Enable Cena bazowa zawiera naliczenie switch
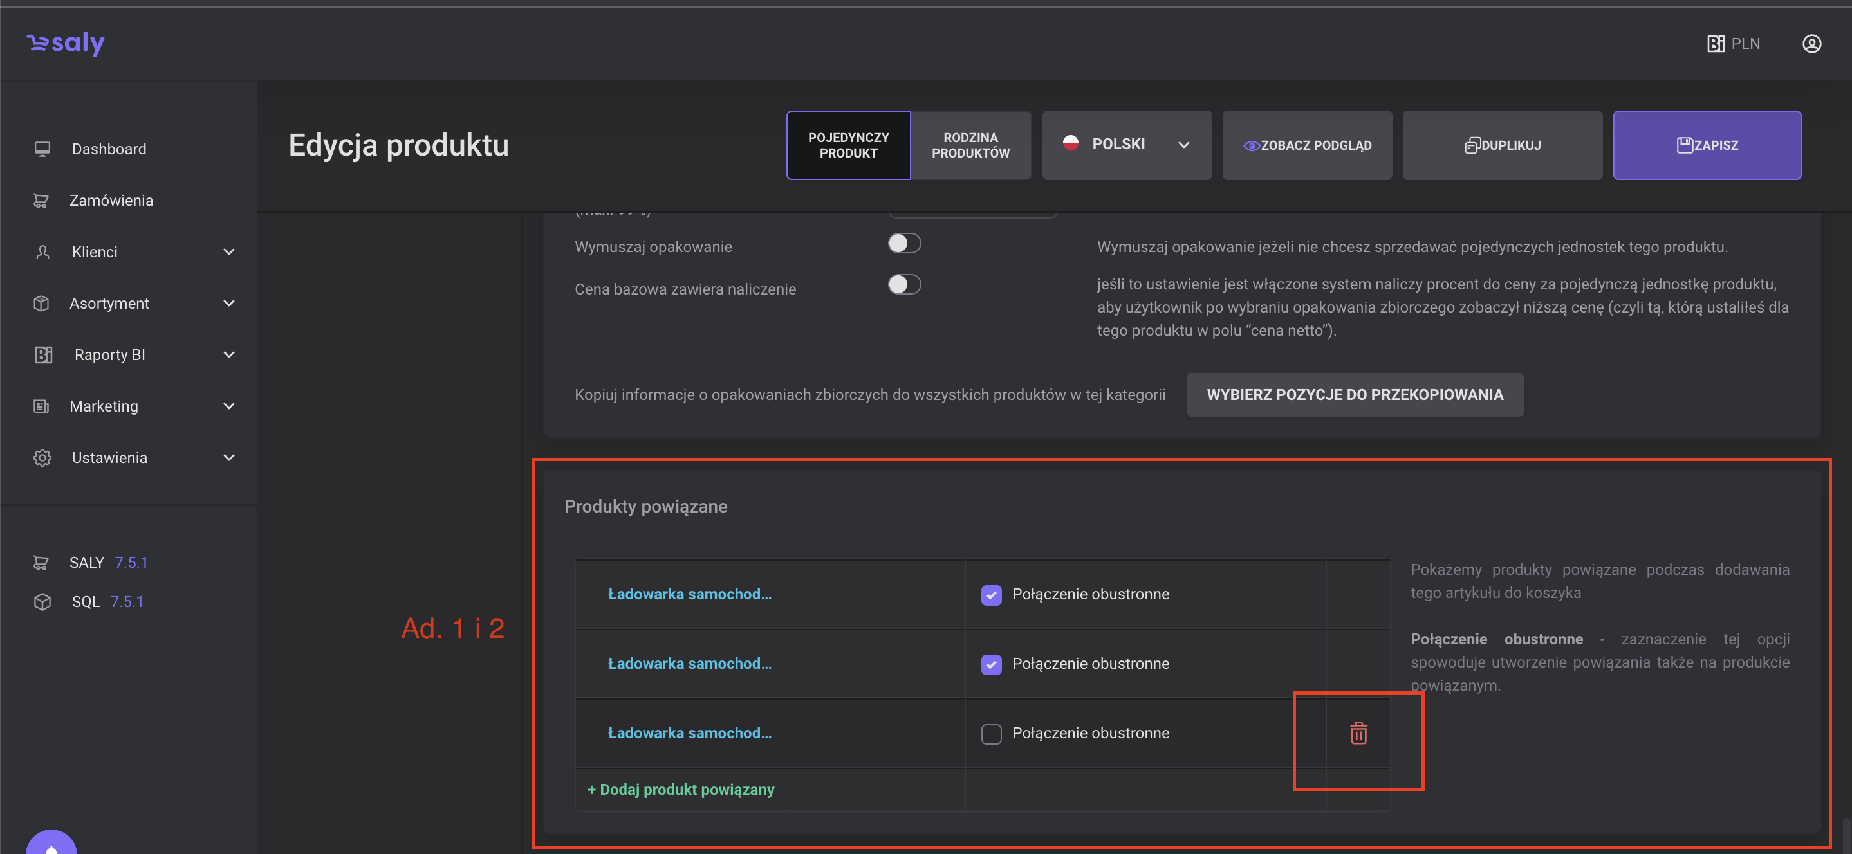This screenshot has height=854, width=1852. (x=903, y=285)
